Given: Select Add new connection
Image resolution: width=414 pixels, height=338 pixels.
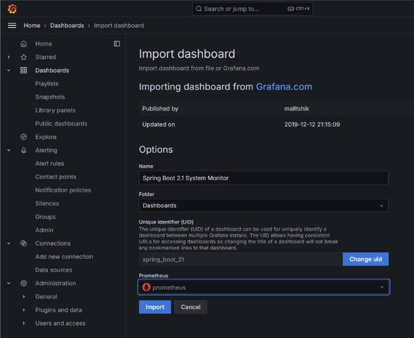Looking at the screenshot, I should coord(64,256).
